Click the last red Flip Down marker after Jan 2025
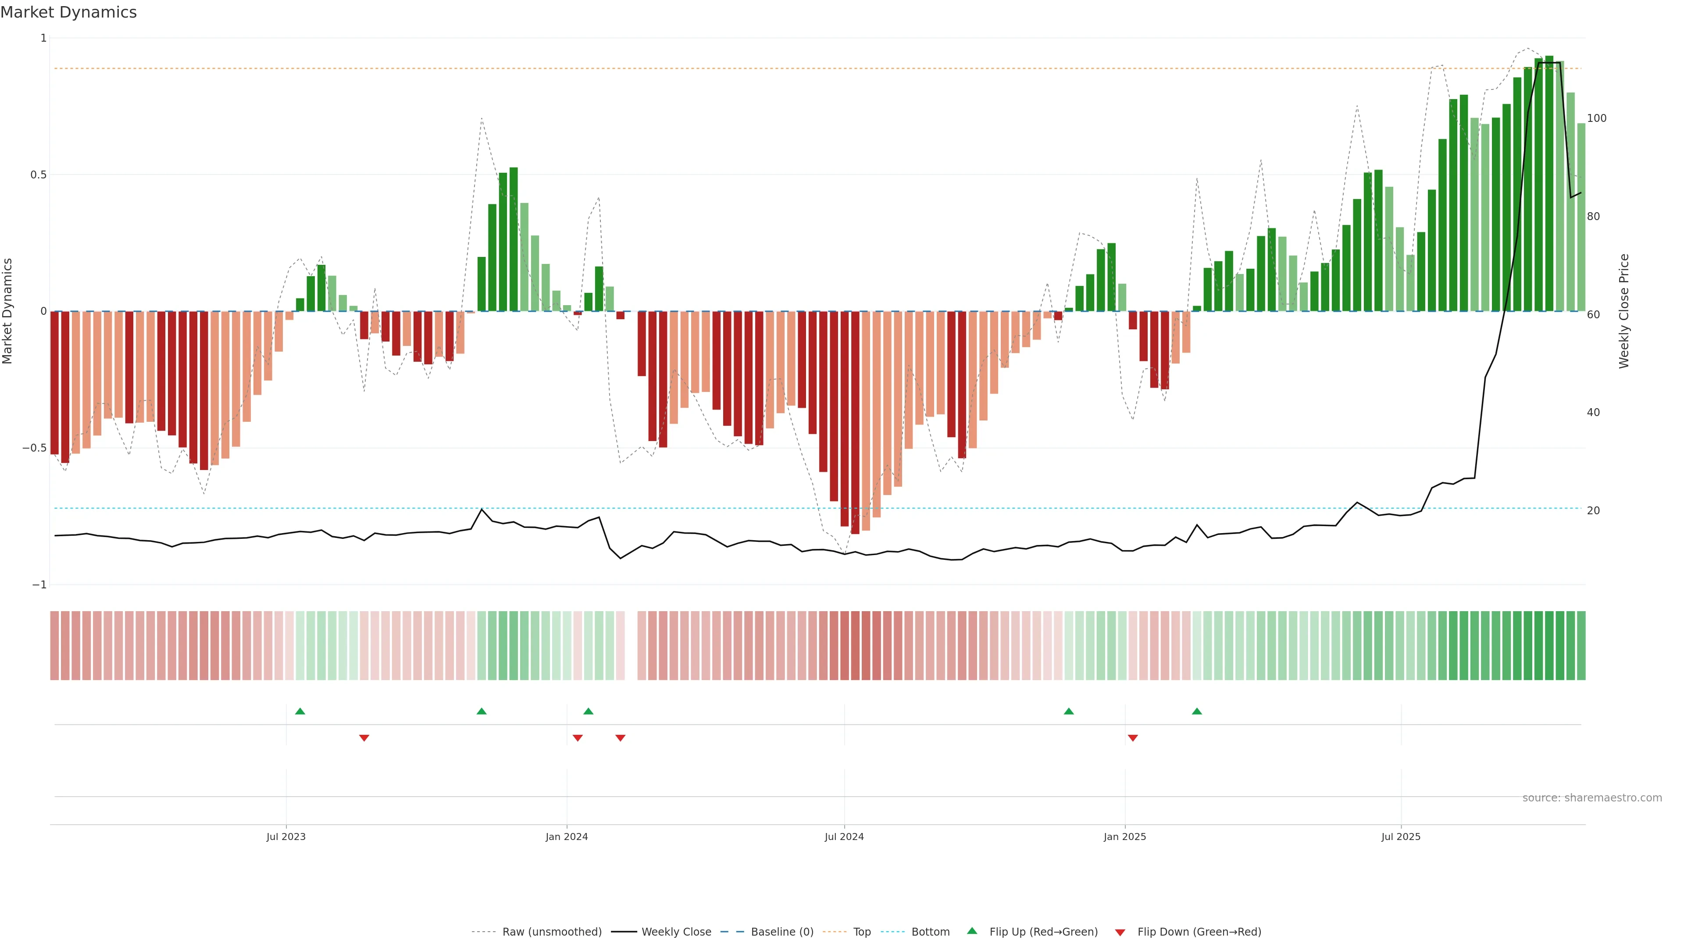 1133,738
